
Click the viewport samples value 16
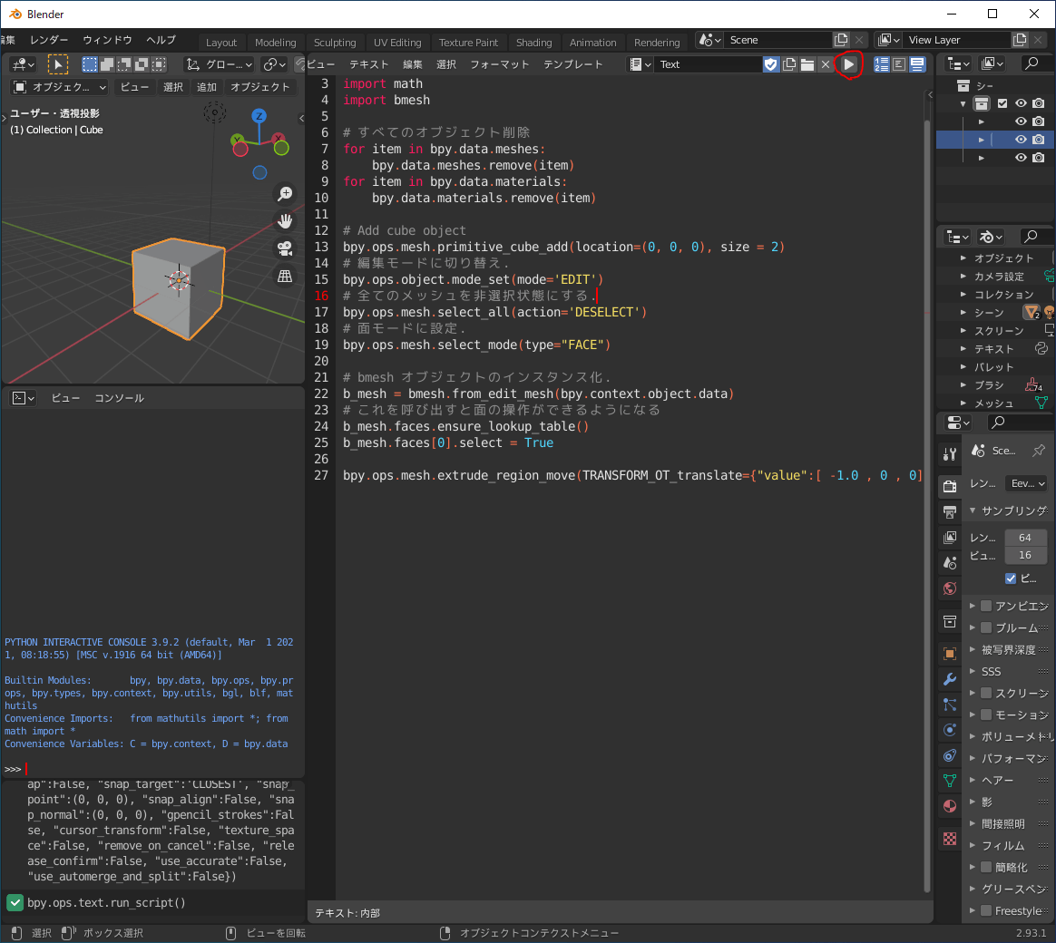tap(1025, 555)
